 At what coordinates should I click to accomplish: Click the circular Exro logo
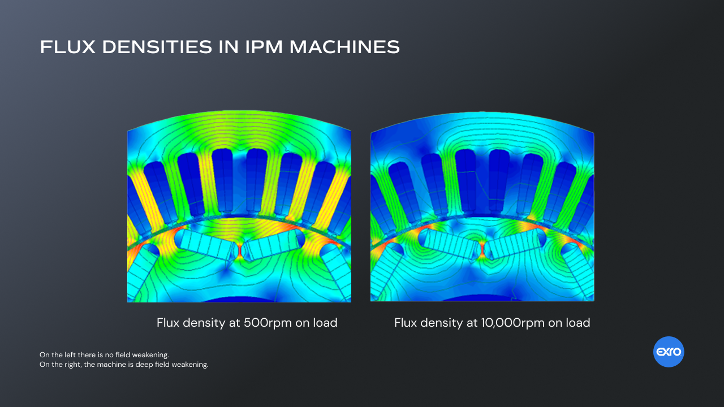tap(669, 352)
